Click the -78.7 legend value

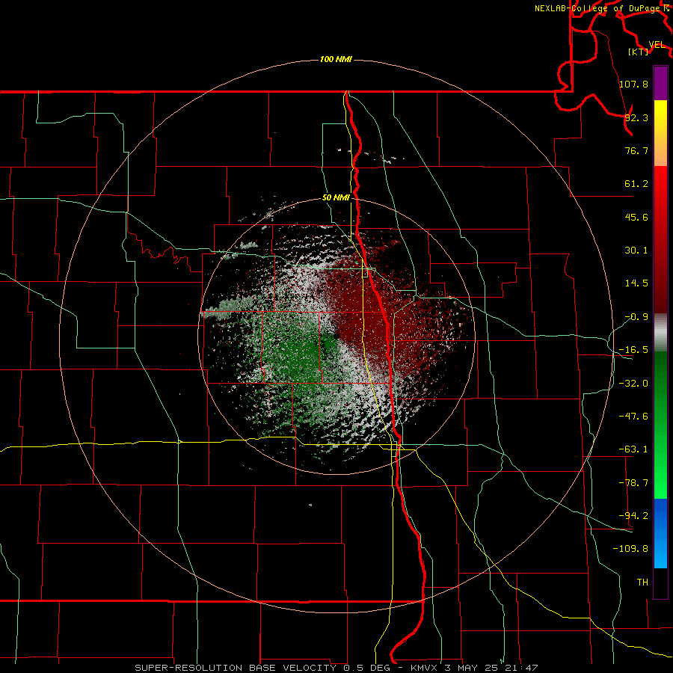633,483
